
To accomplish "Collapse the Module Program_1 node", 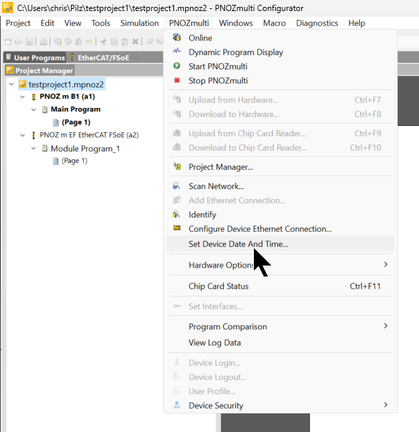I will click(34, 148).
